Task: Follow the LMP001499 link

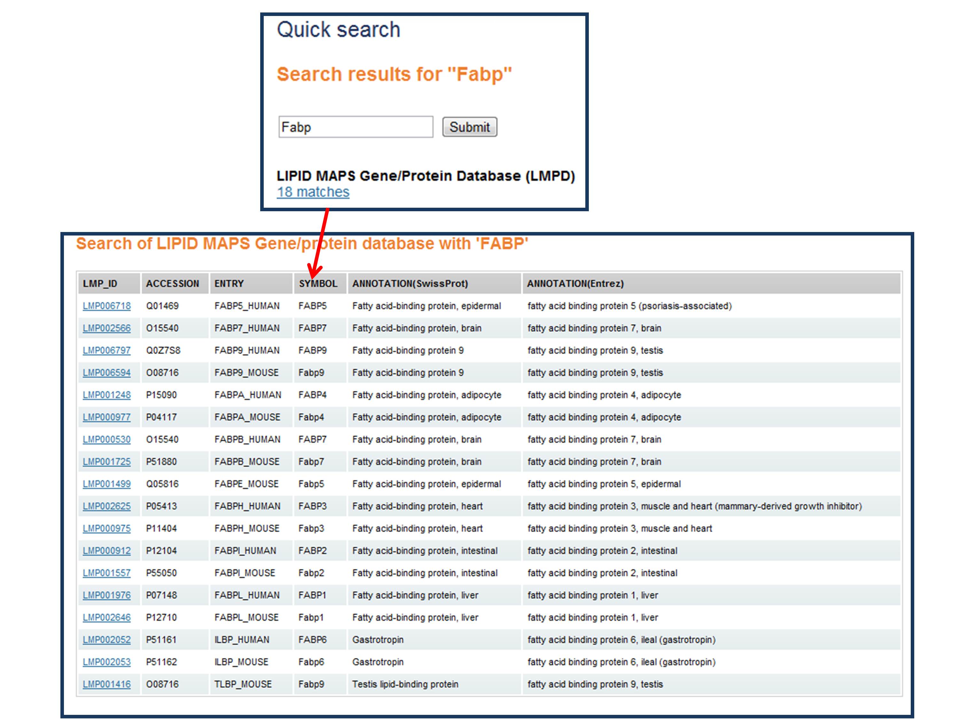Action: click(107, 484)
